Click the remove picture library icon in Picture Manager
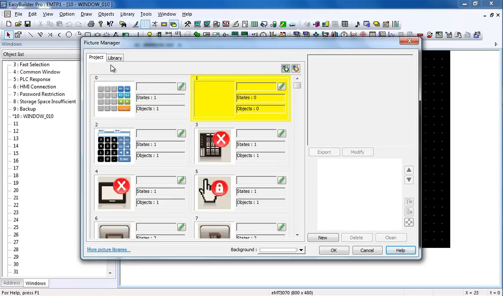Image resolution: width=503 pixels, height=296 pixels. (x=296, y=69)
